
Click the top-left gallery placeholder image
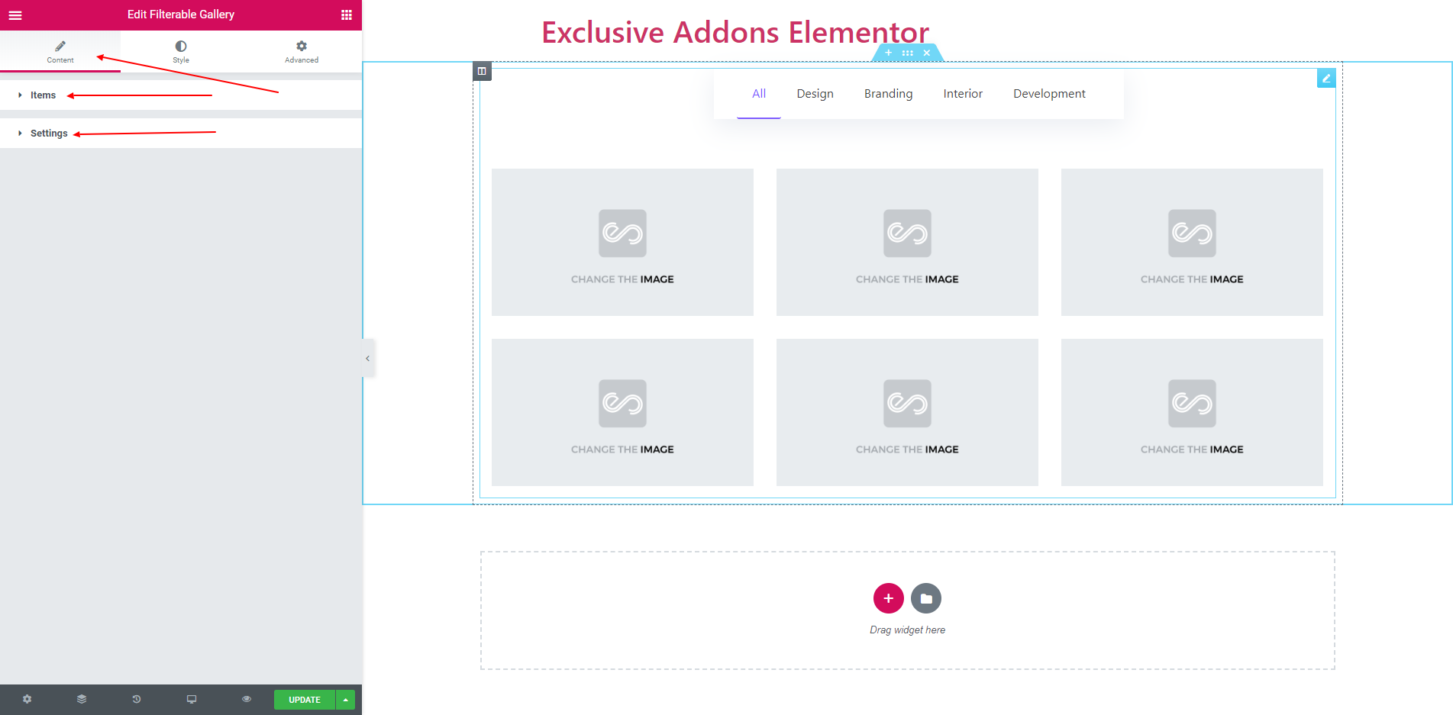click(x=622, y=242)
